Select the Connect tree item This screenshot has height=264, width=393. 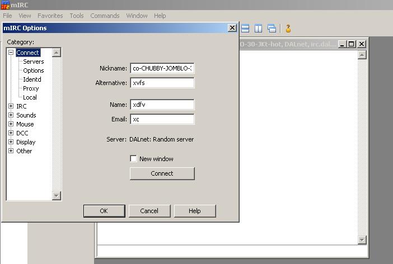[28, 53]
